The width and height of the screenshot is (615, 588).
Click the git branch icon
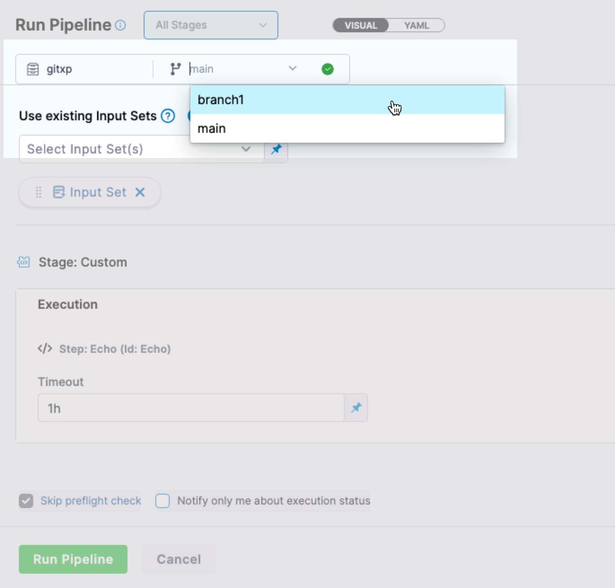point(176,69)
